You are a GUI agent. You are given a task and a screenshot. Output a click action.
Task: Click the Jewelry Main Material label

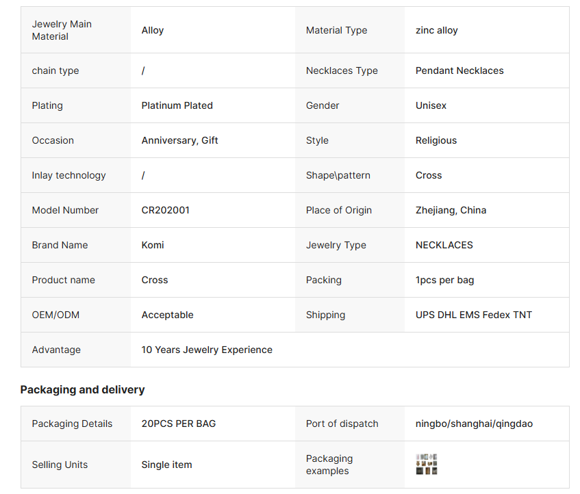[x=62, y=30]
